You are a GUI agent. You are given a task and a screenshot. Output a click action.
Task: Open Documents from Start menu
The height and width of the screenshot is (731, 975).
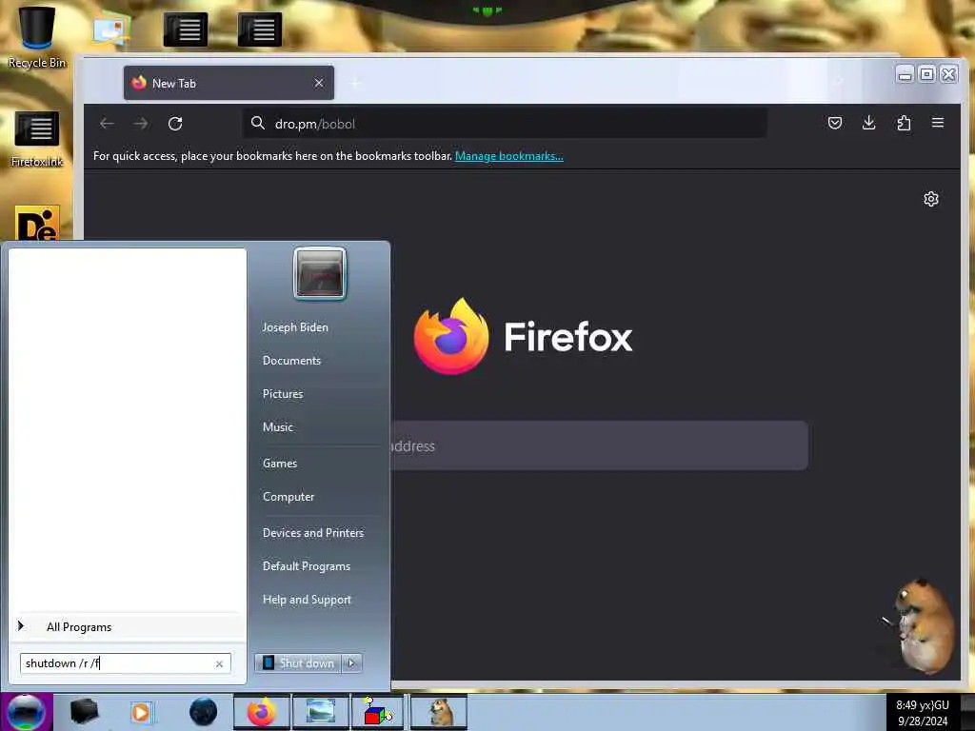pos(291,361)
